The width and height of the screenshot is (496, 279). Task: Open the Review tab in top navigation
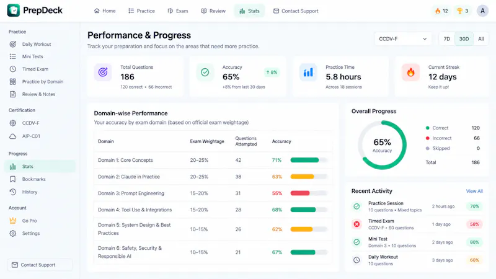(213, 11)
